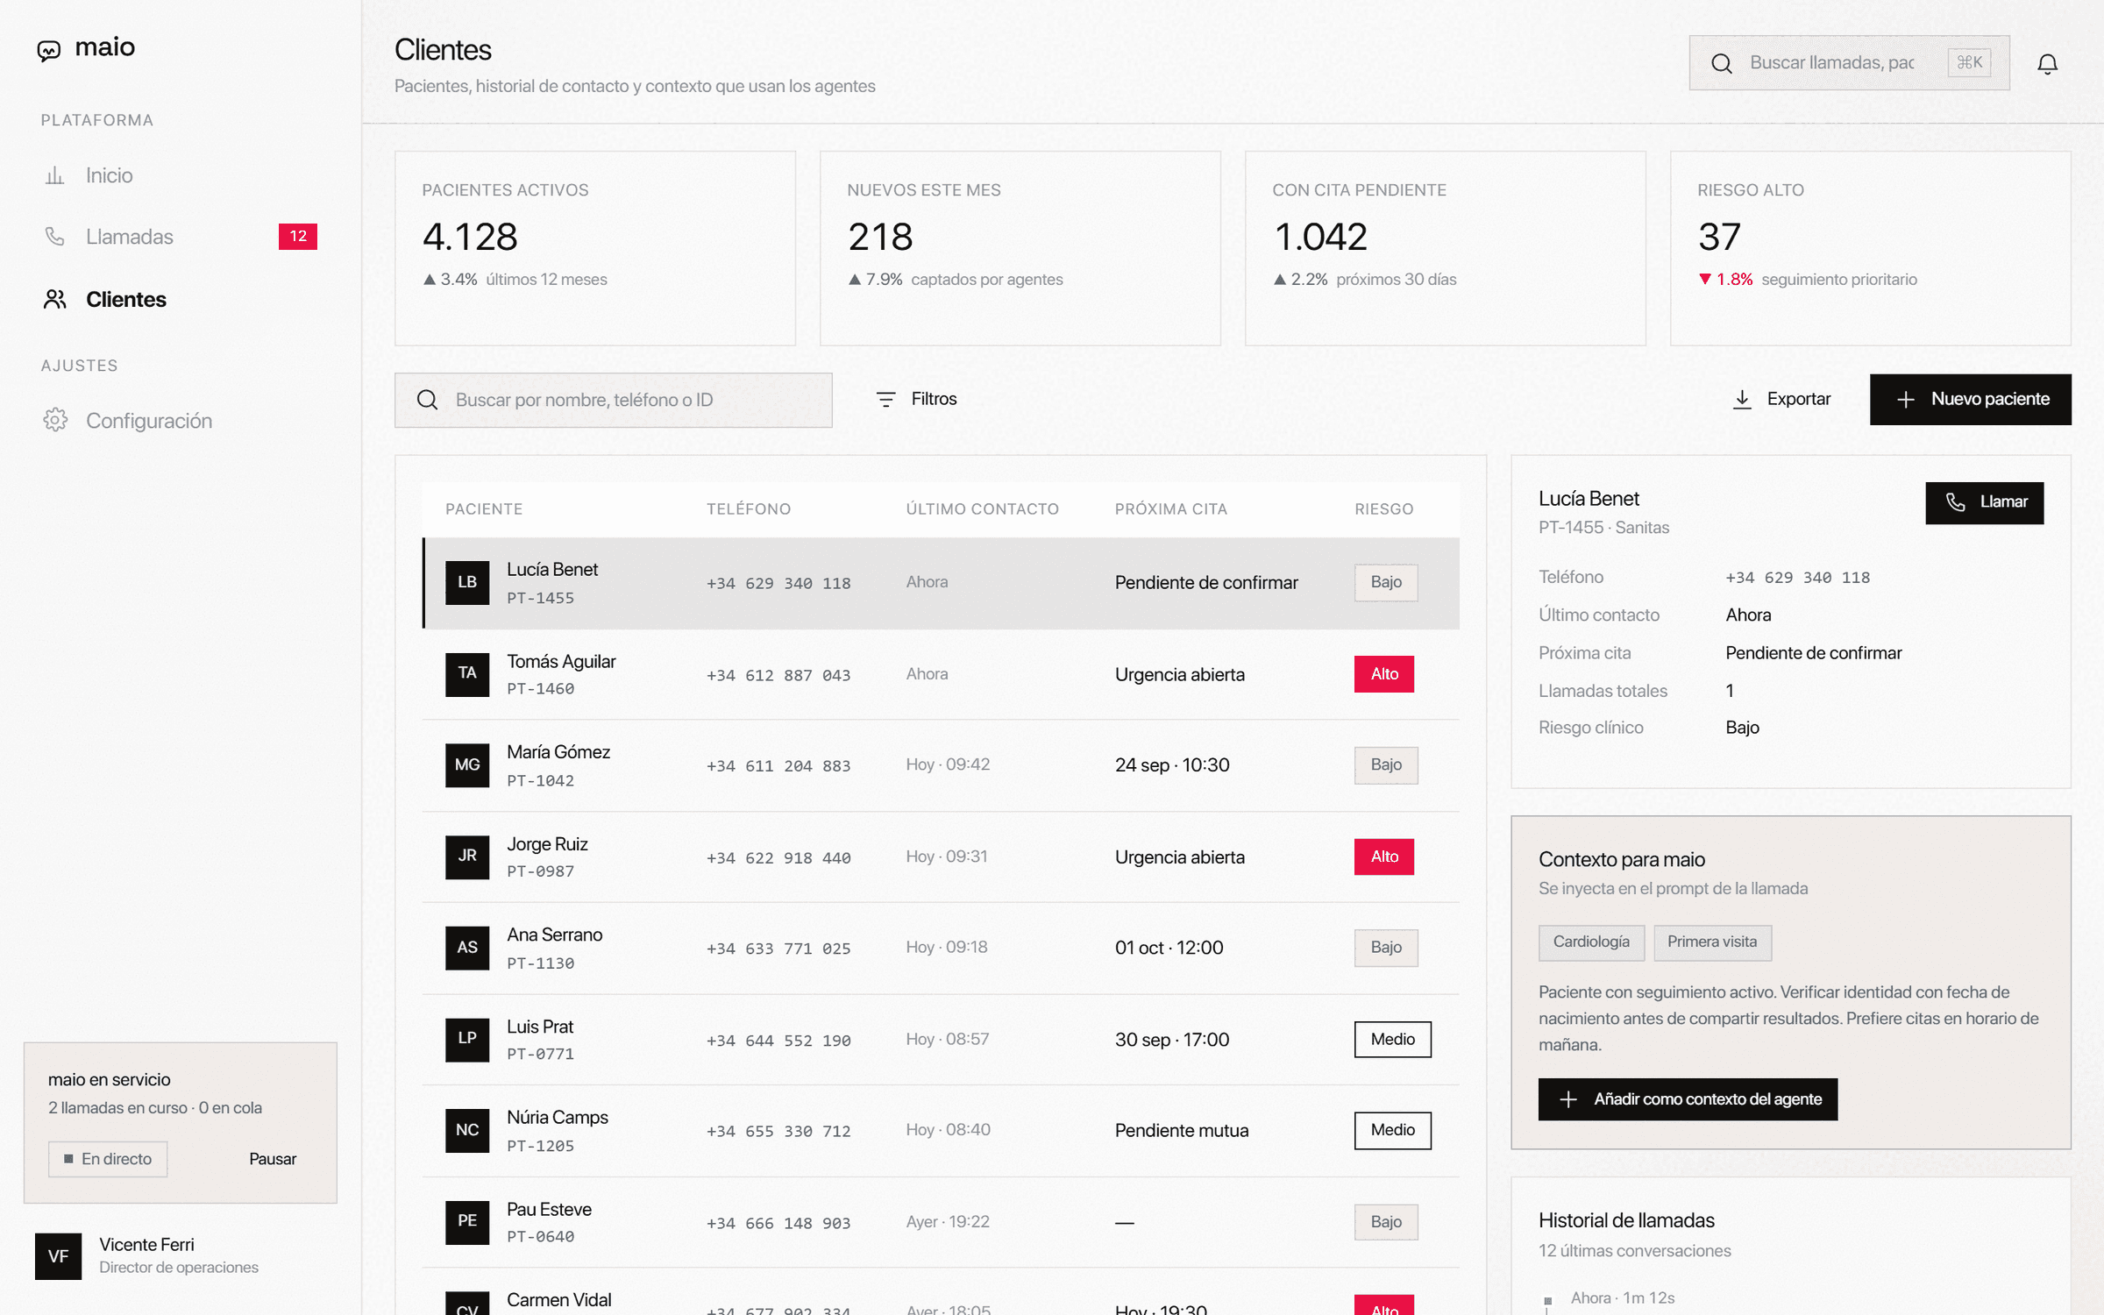Select the Primera visita context tag

click(1712, 942)
